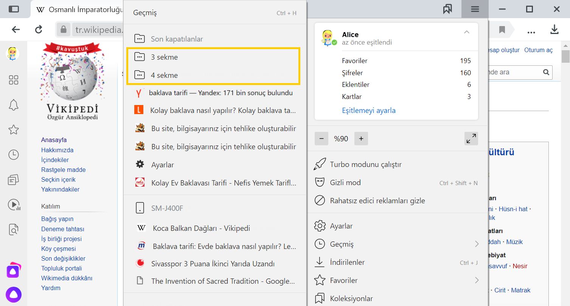This screenshot has width=570, height=306.
Task: Start Turbo modunu çalıştır
Action: point(398,164)
